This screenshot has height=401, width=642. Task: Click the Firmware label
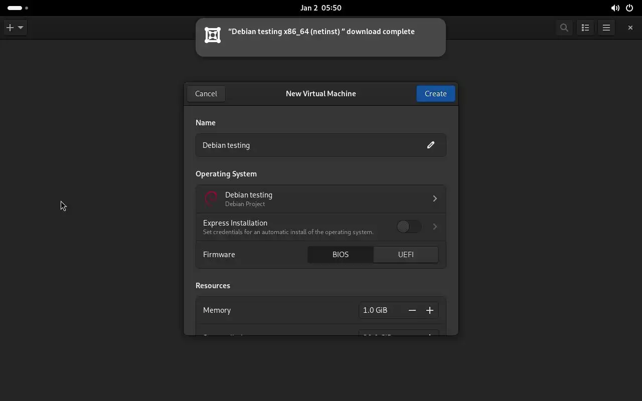click(x=219, y=255)
